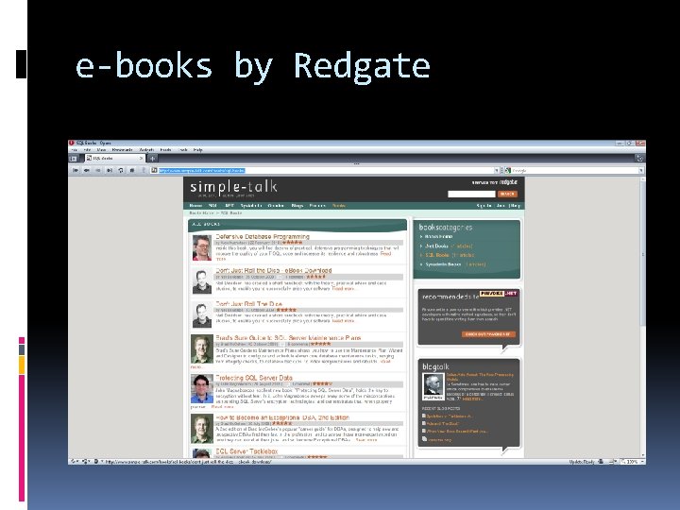Go forward with the Forward arrow
The width and height of the screenshot is (680, 510).
[x=98, y=170]
